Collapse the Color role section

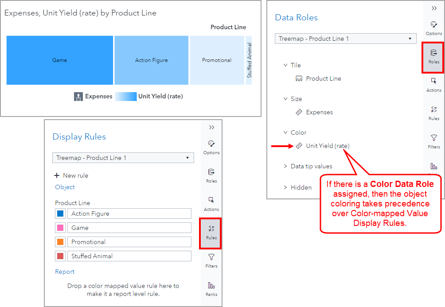(x=285, y=132)
